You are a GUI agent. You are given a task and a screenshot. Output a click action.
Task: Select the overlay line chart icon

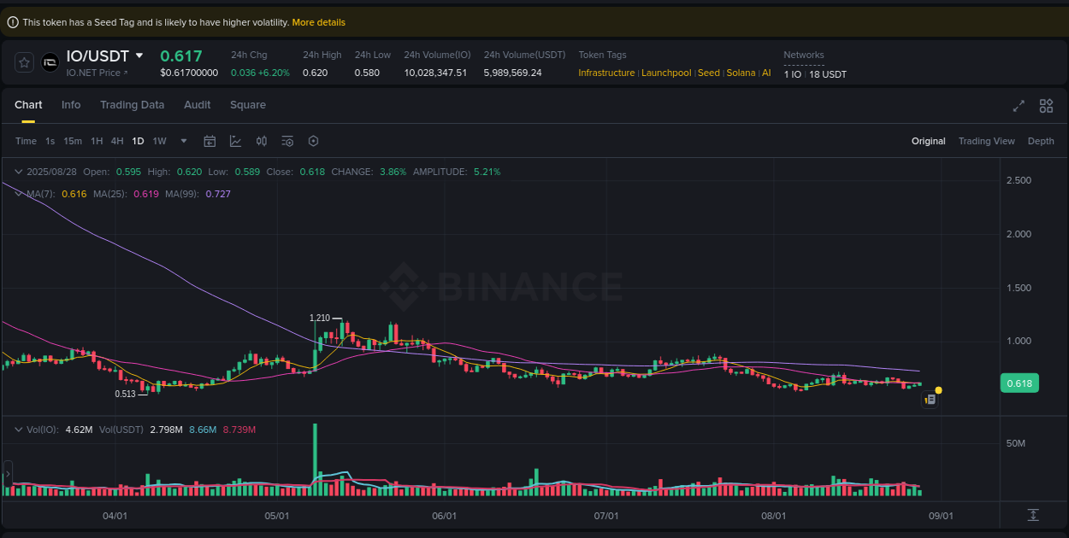[x=235, y=141]
